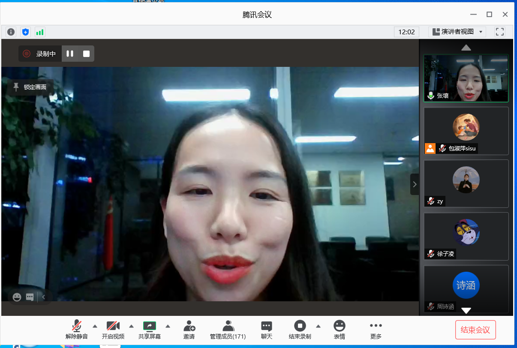Open the chat (聊天) panel
Image resolution: width=517 pixels, height=348 pixels.
pyautogui.click(x=266, y=330)
